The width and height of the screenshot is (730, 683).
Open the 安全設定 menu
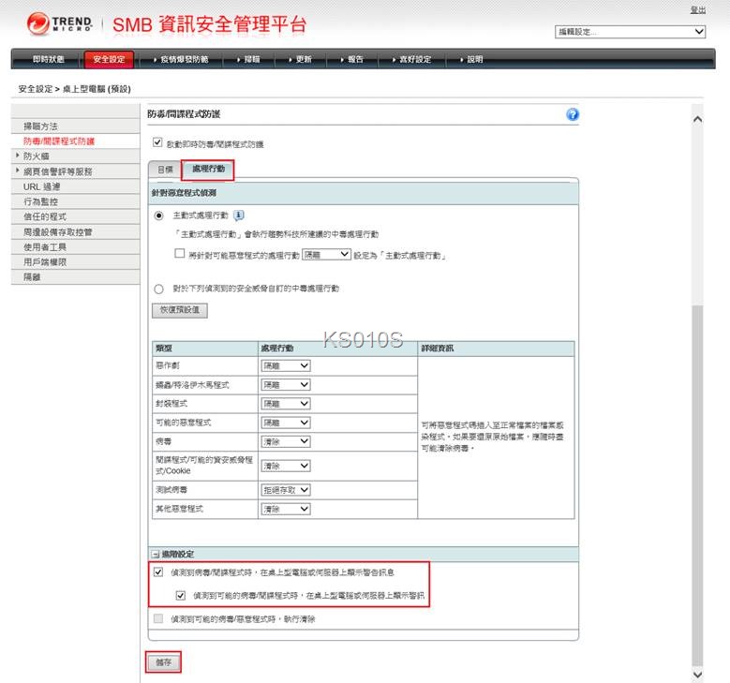(109, 60)
